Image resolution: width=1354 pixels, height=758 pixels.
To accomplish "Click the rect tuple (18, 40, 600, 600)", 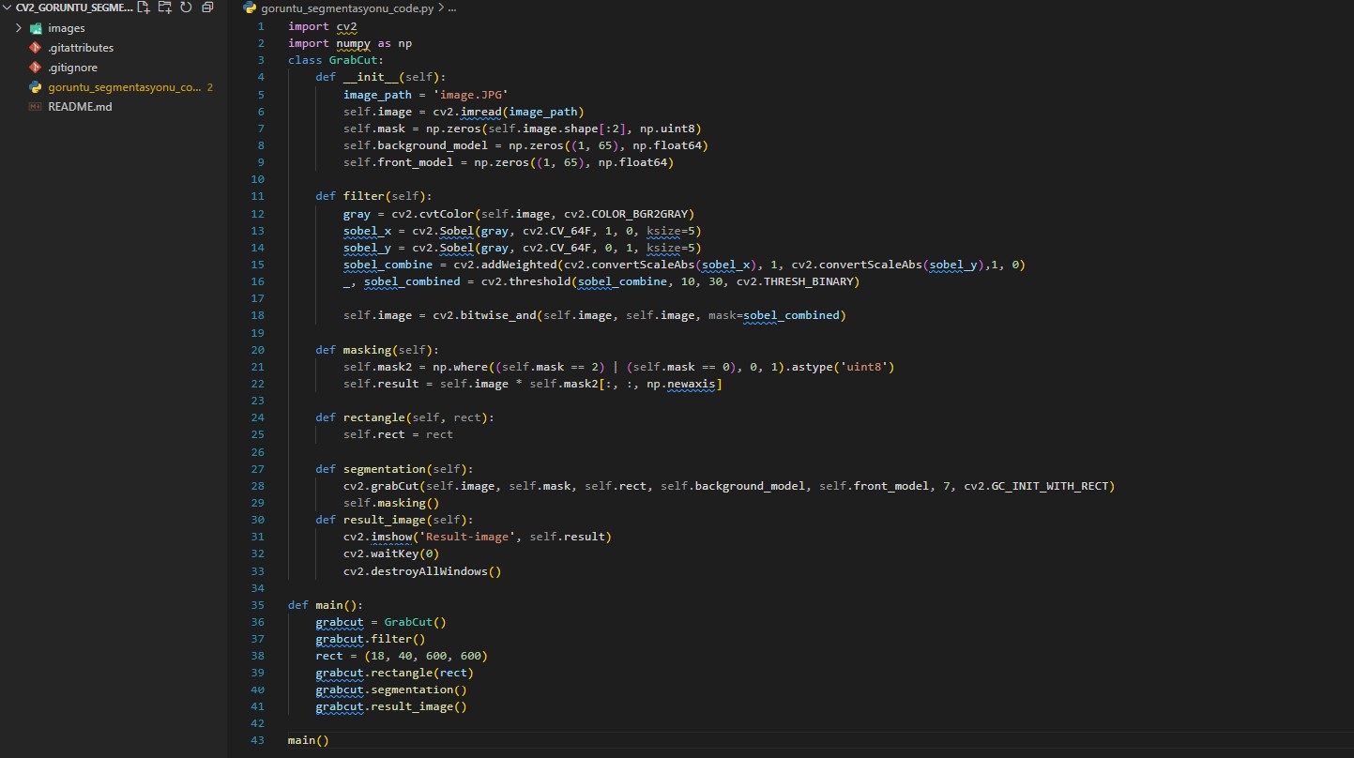I will [x=426, y=656].
